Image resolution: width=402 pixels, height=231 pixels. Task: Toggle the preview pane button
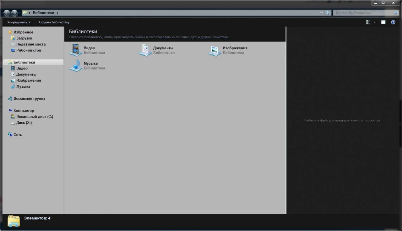coord(383,22)
